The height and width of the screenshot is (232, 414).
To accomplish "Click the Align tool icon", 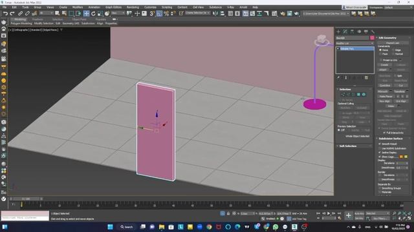I will coord(223,14).
